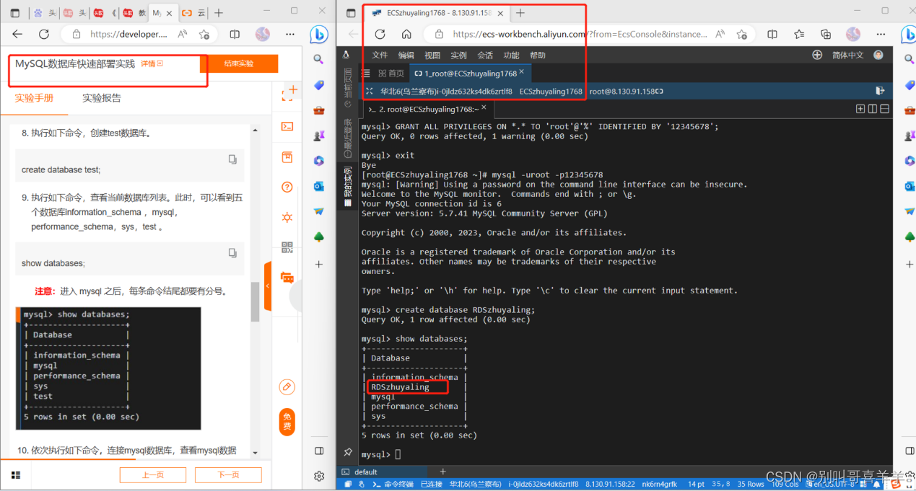Open Bing Copilot in left browser window

click(318, 34)
